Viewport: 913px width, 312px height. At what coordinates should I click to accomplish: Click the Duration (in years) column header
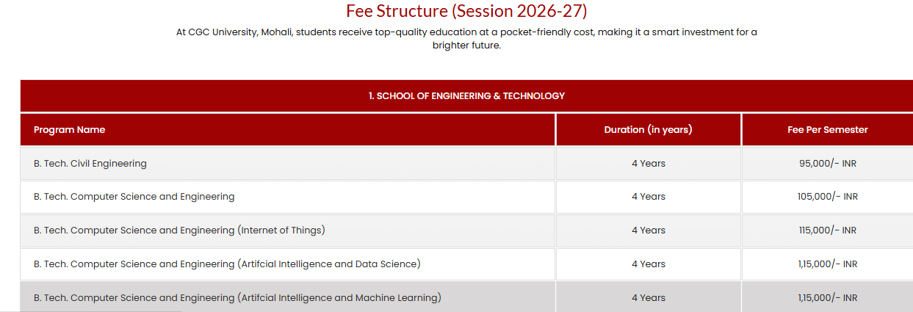(x=648, y=130)
